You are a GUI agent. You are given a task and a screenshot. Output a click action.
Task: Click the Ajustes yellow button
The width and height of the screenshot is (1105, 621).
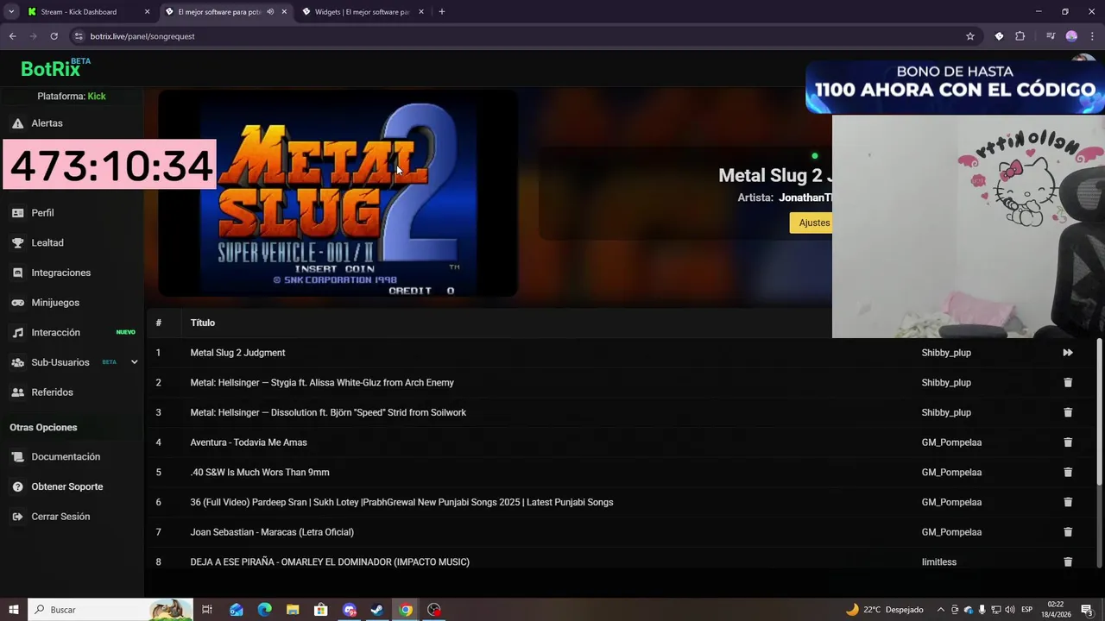tap(813, 223)
